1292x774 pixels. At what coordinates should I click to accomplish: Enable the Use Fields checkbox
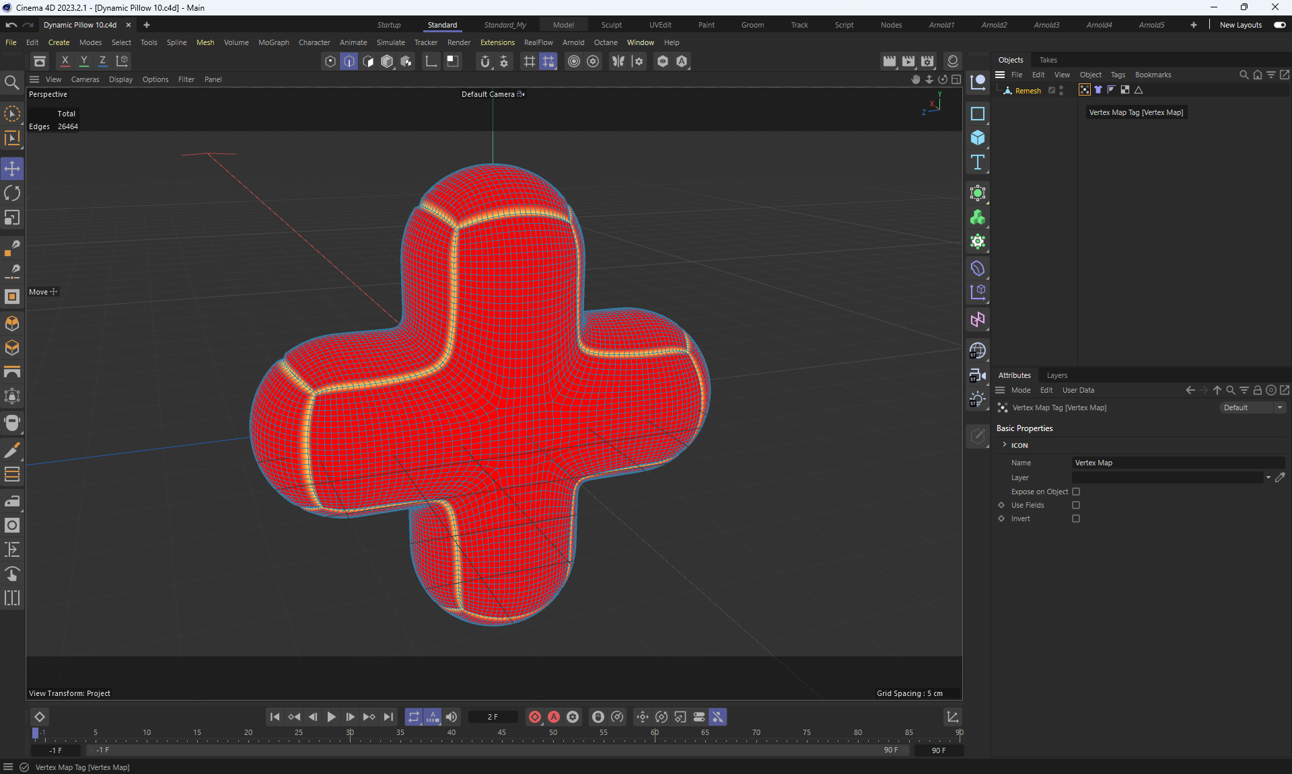pyautogui.click(x=1076, y=505)
